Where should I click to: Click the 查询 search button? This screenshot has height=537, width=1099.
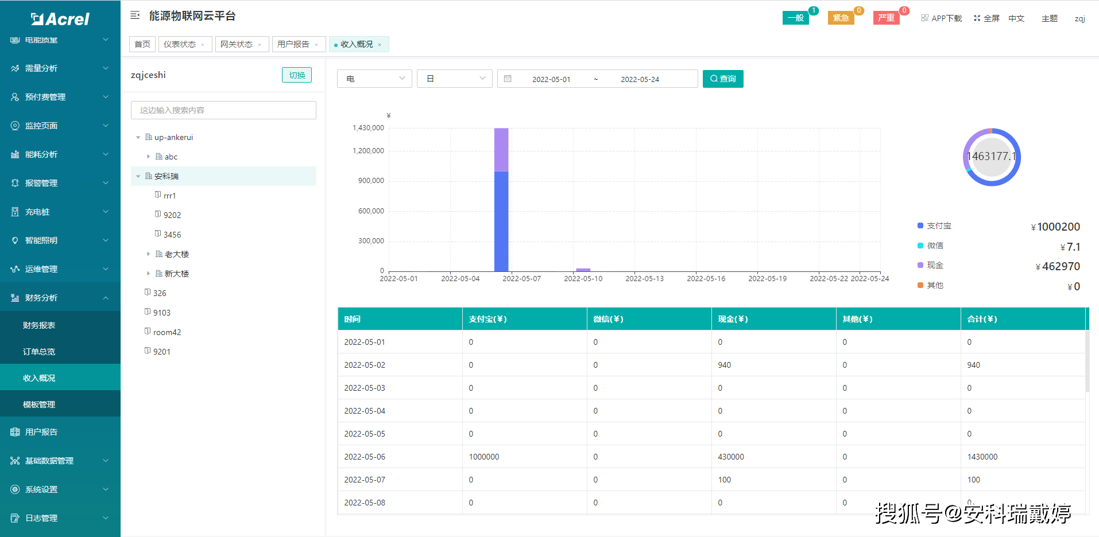click(723, 79)
